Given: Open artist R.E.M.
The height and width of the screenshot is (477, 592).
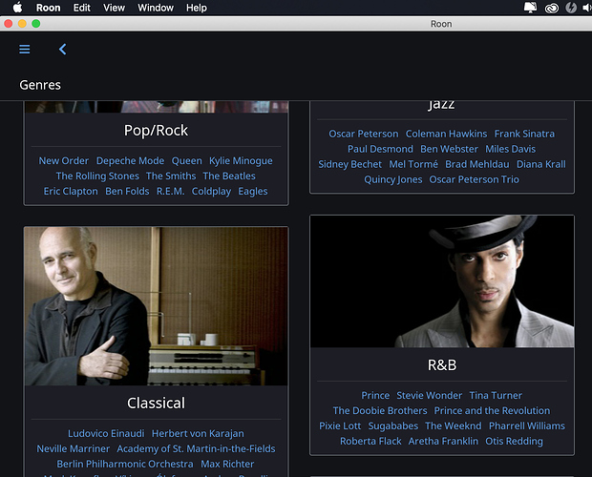Looking at the screenshot, I should point(171,191).
